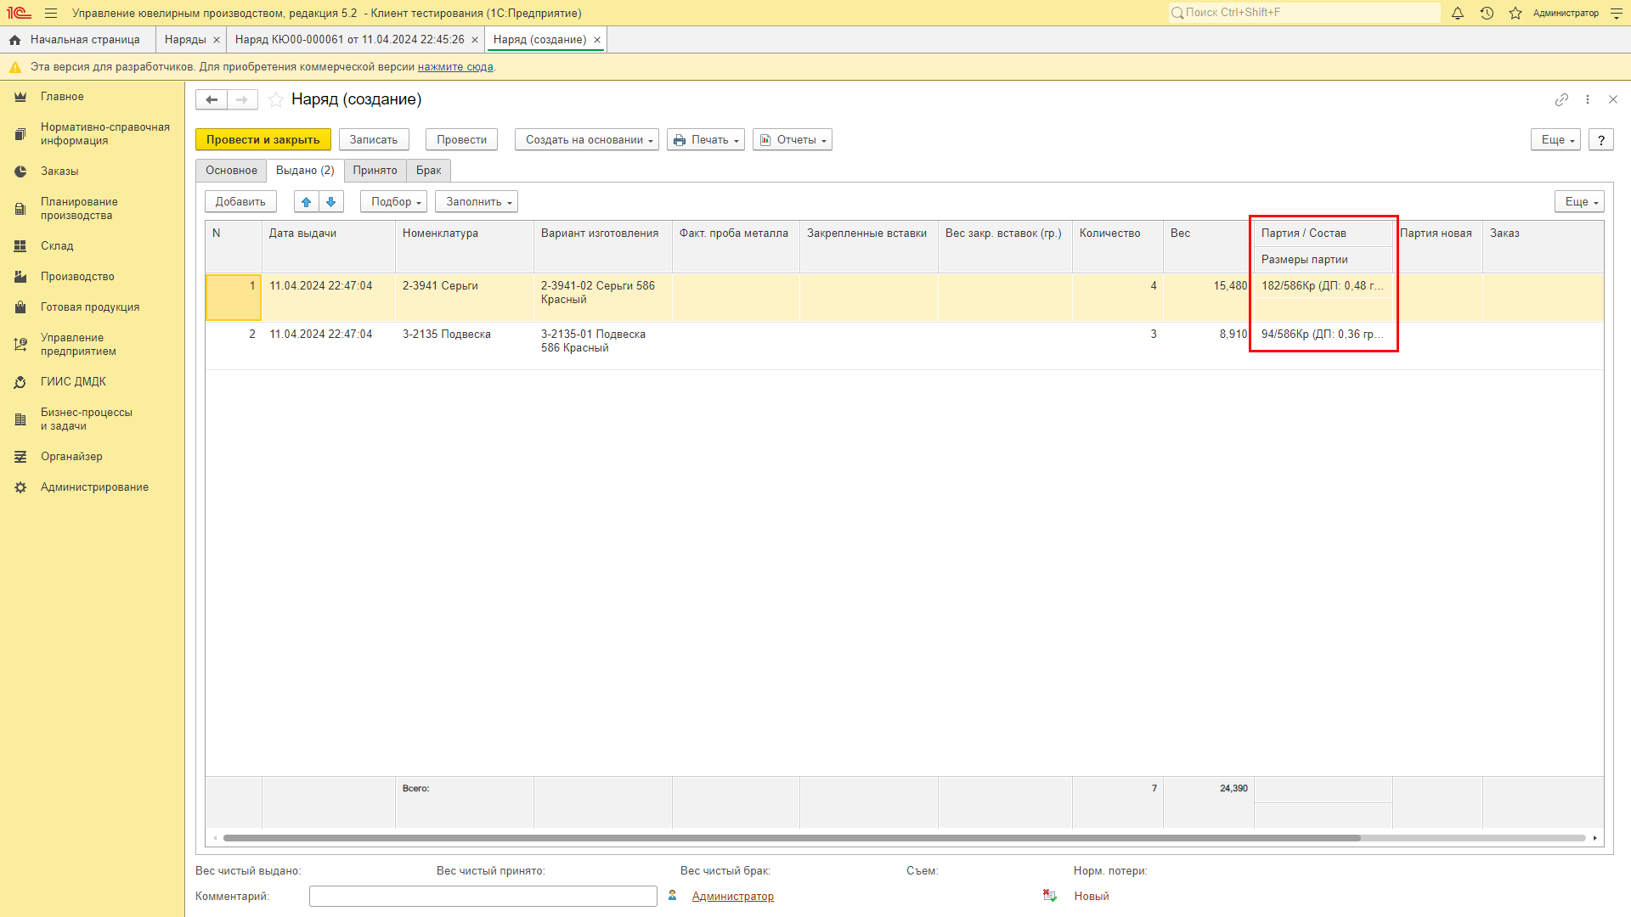Open the main menu hamburger icon
Viewport: 1631px width, 917px height.
51,13
